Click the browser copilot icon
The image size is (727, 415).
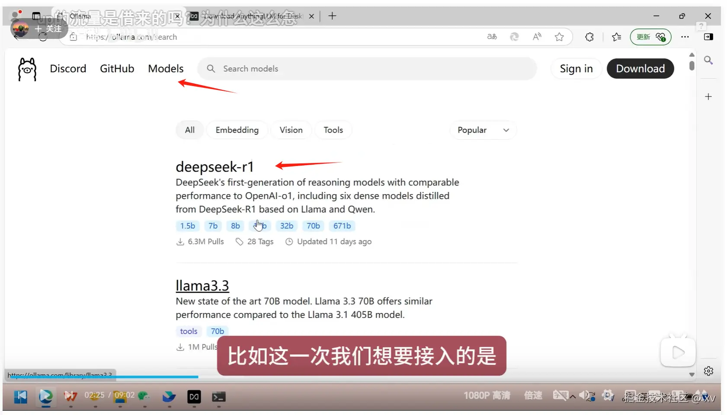coord(514,37)
